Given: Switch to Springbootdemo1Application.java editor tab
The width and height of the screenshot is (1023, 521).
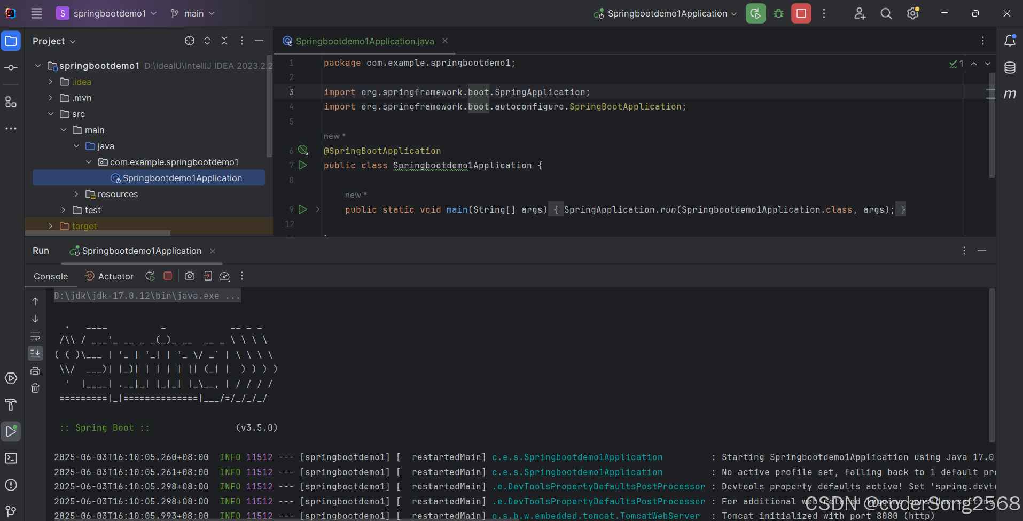Looking at the screenshot, I should point(365,41).
